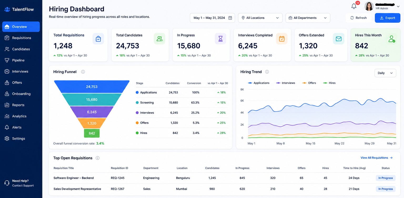Click the Export button
The height and width of the screenshot is (198, 404).
[387, 18]
